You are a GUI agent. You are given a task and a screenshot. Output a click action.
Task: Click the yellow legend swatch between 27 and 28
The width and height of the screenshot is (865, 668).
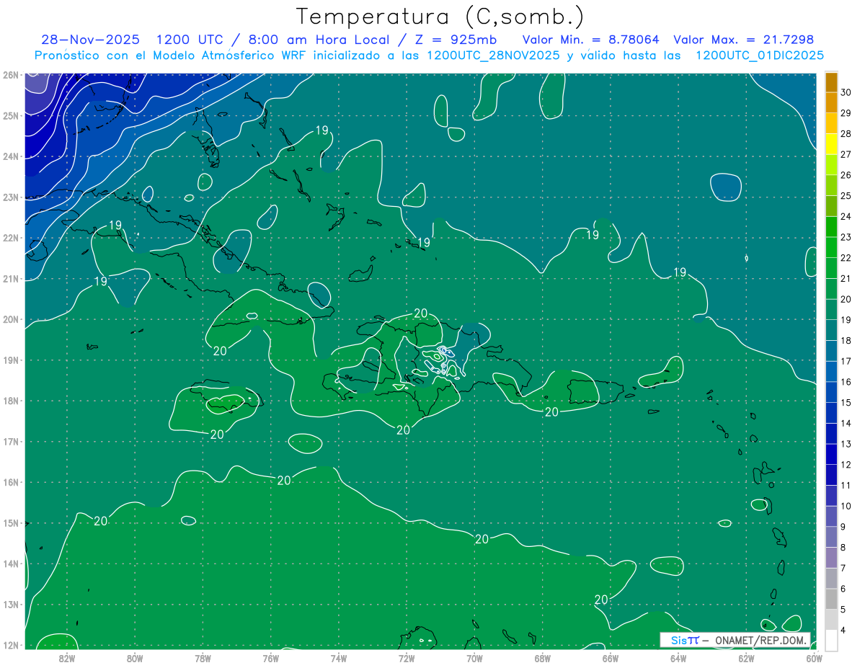pyautogui.click(x=831, y=144)
